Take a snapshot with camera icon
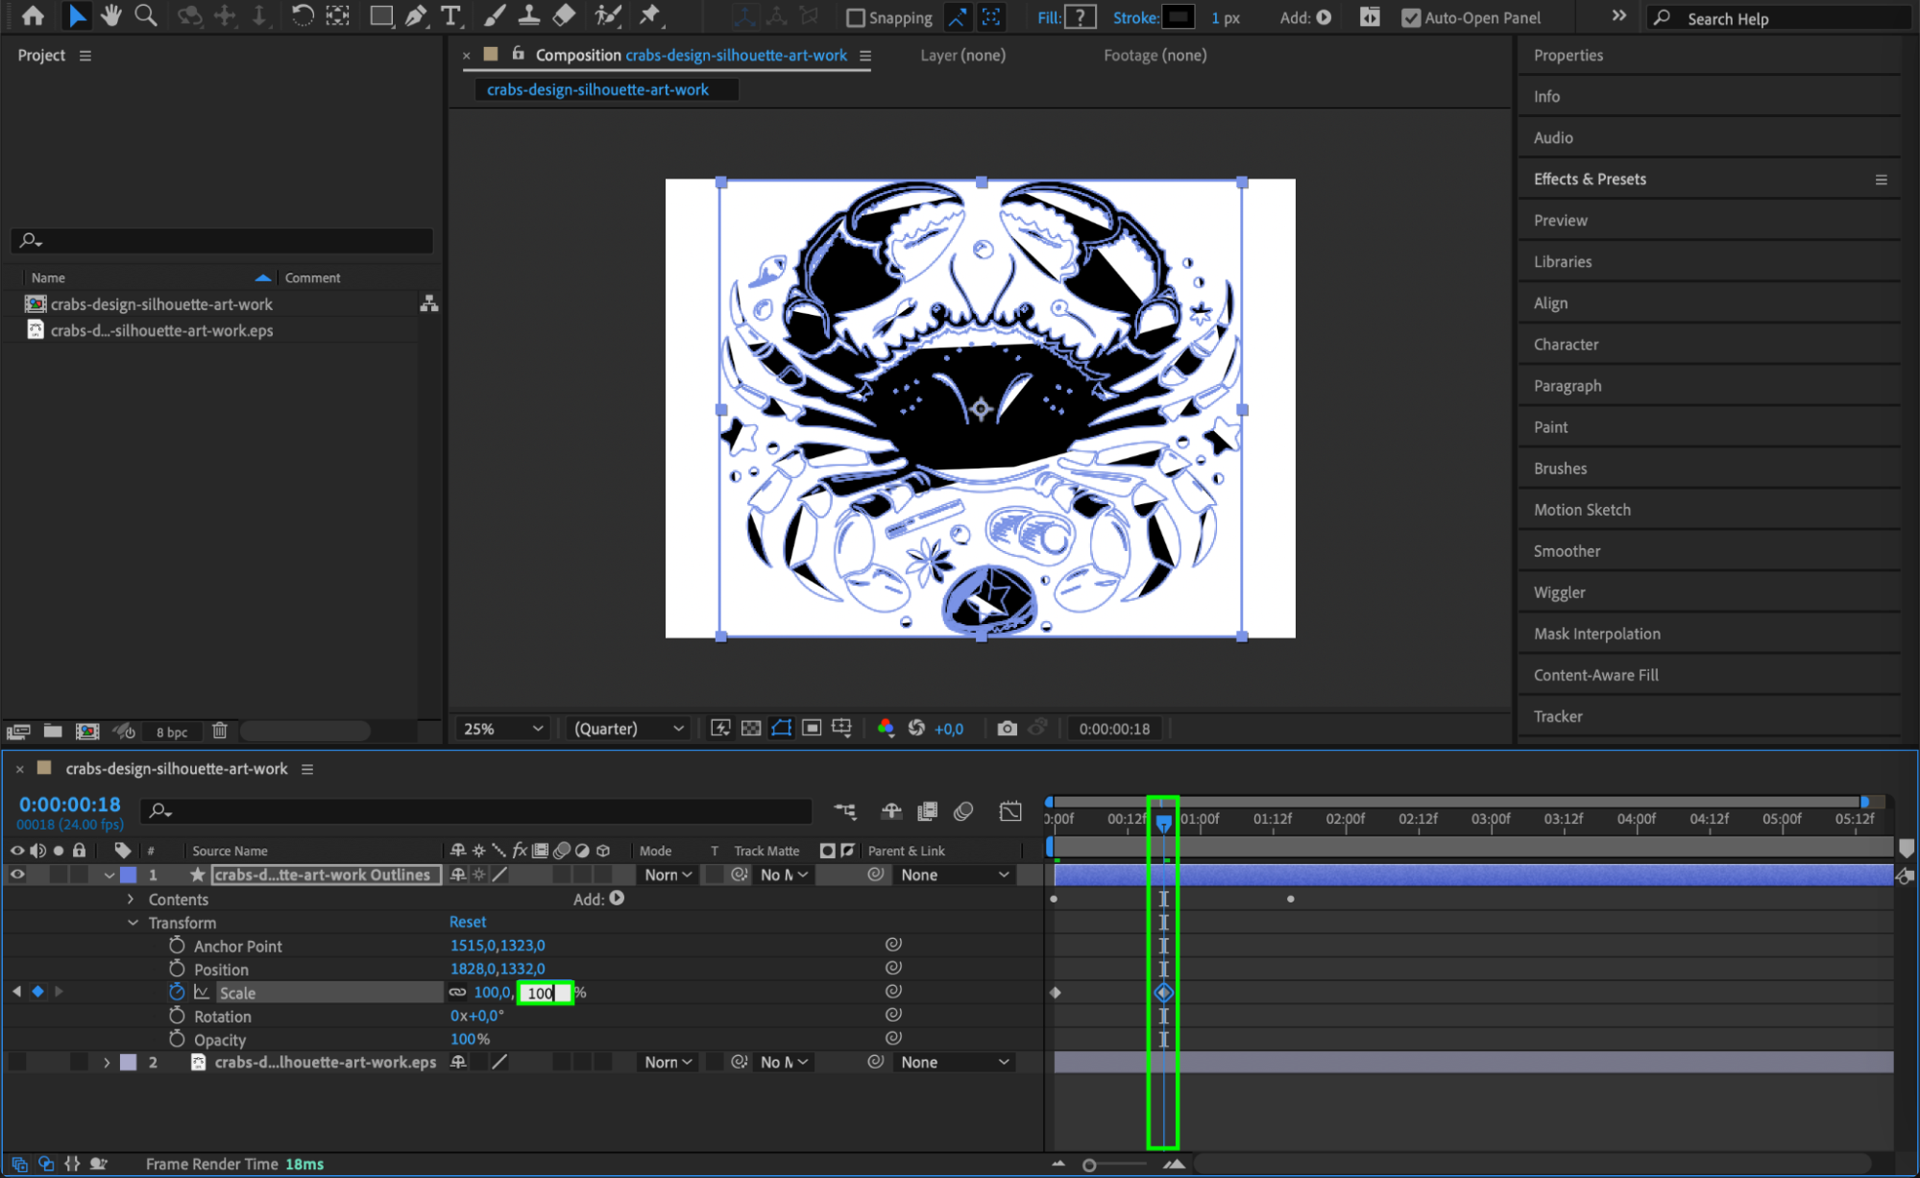Image resolution: width=1920 pixels, height=1178 pixels. pos(1006,729)
